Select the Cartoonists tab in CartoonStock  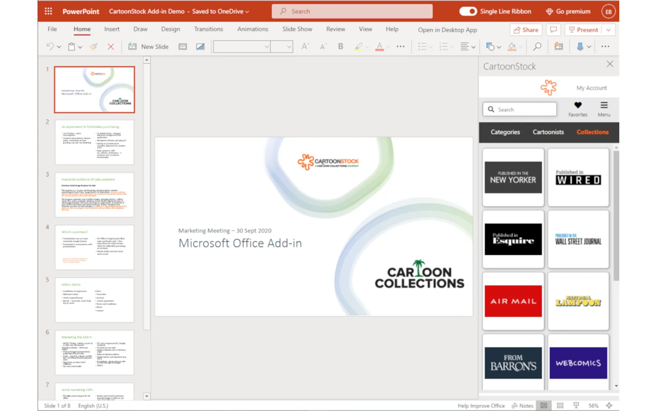548,132
